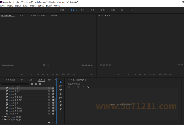
Task: Select the Pen tool
Action: tap(61, 102)
